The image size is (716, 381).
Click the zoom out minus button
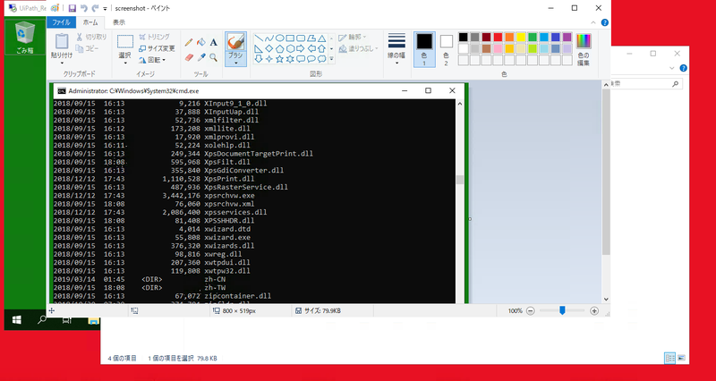[530, 310]
